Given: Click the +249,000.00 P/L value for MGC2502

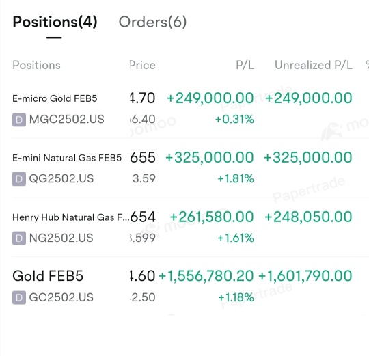Looking at the screenshot, I should pyautogui.click(x=210, y=98).
